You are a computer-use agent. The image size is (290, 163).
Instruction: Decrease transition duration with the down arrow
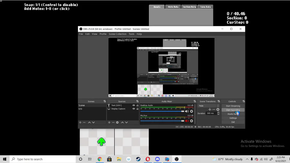[x=218, y=114]
